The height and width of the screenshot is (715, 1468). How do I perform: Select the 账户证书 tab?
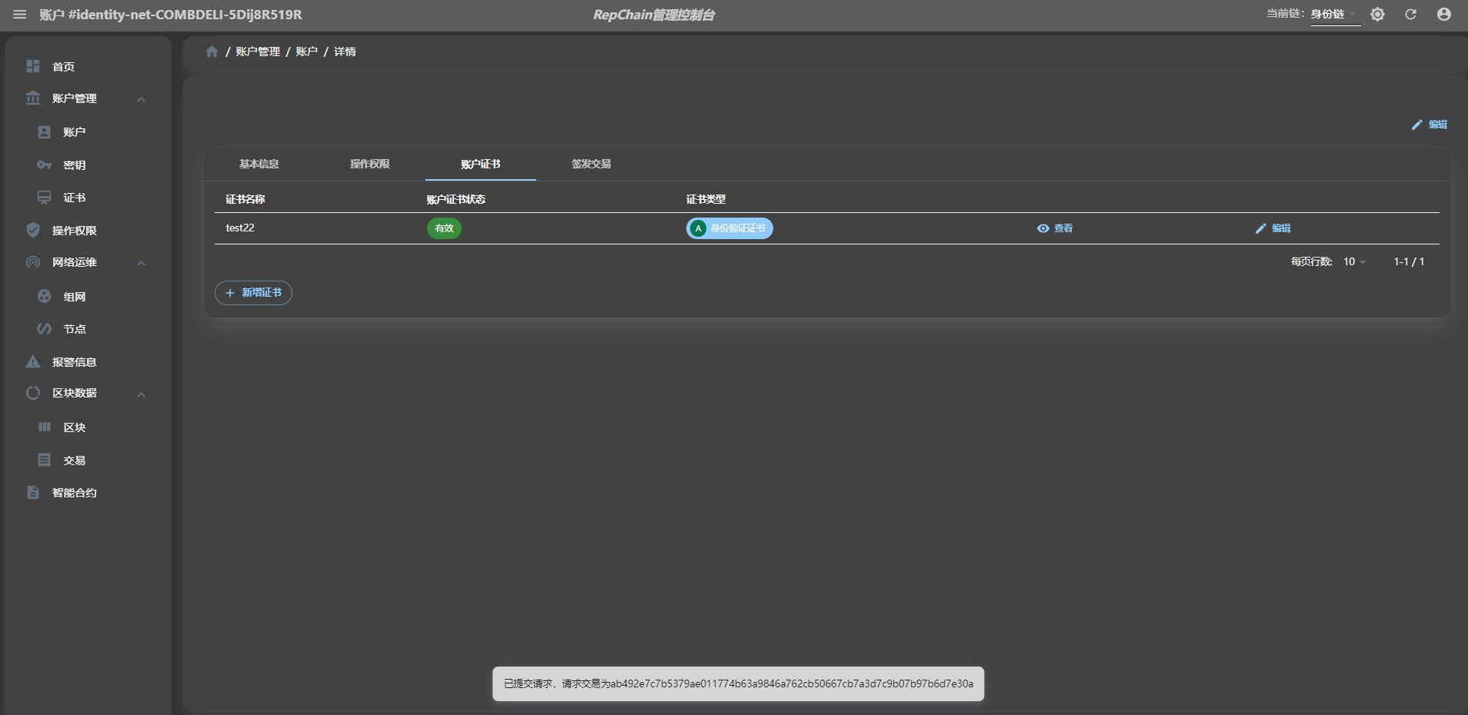click(481, 164)
